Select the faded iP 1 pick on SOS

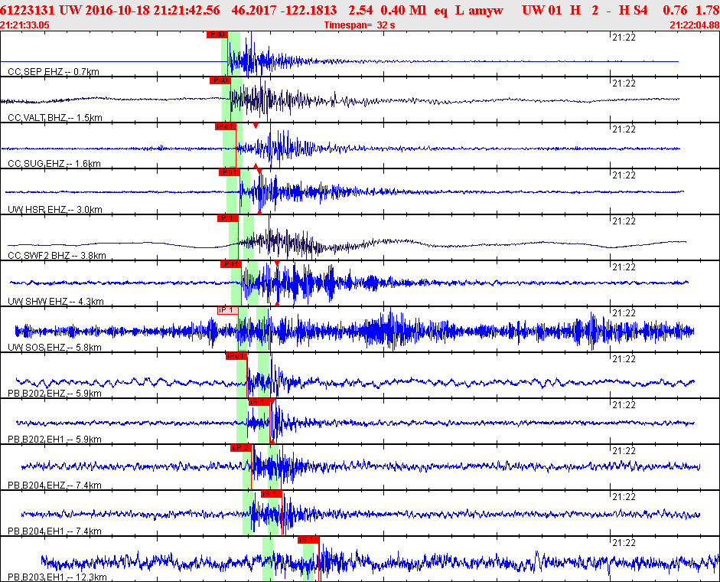point(227,310)
